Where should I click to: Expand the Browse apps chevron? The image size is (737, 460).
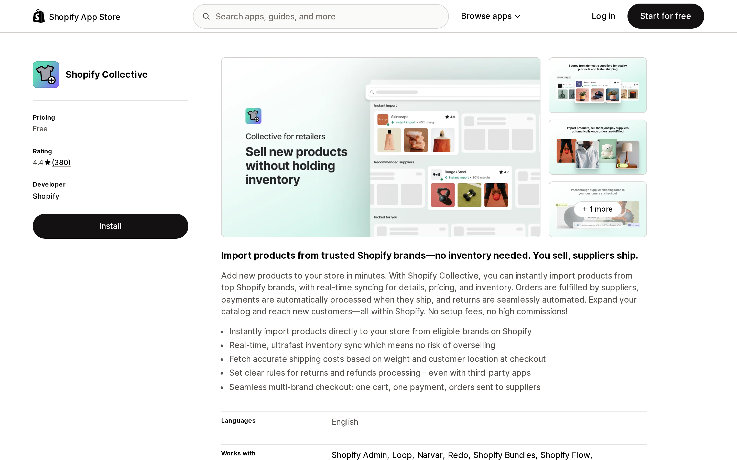(517, 16)
